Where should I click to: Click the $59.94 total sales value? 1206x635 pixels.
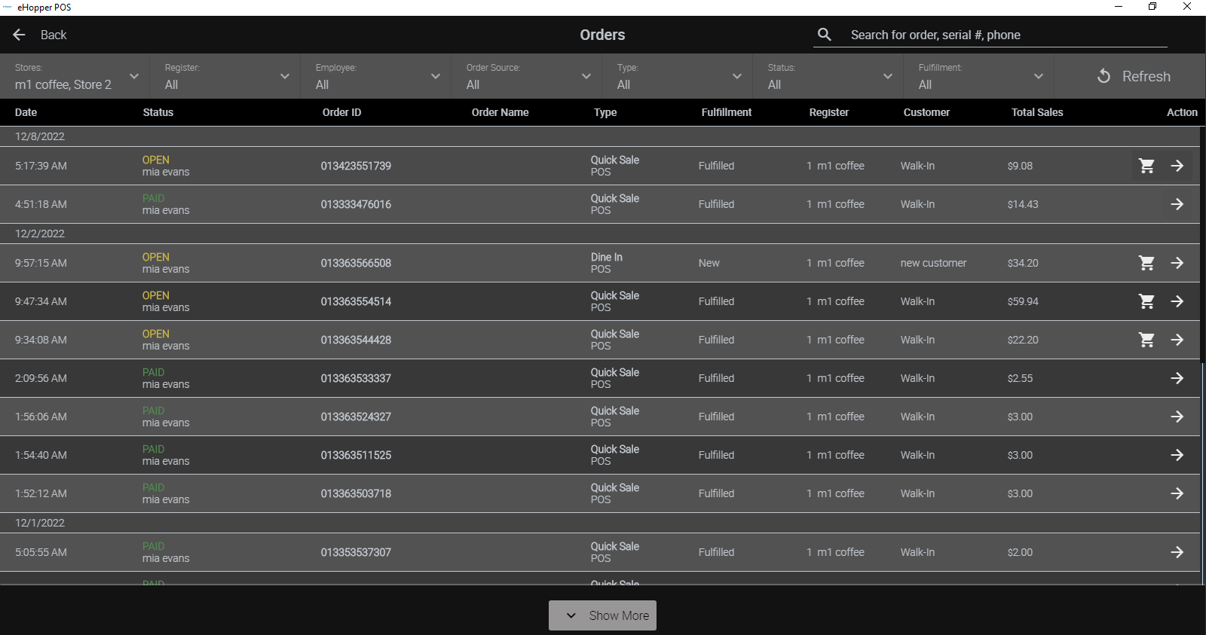pos(1023,301)
